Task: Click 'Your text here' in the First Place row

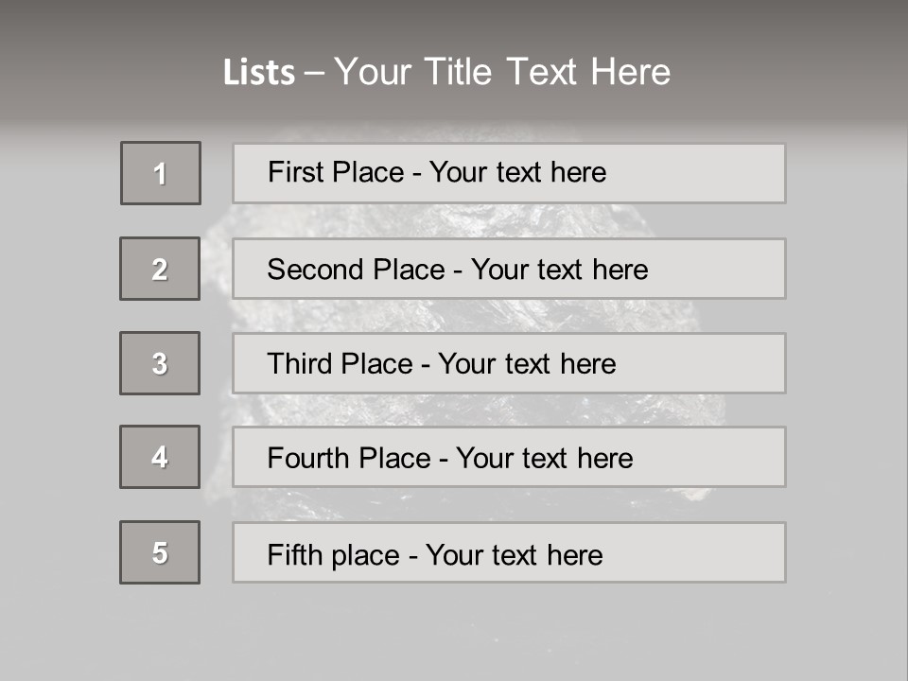Action: pos(517,172)
